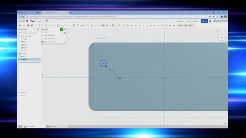Select the Top plane feature

click(25, 42)
